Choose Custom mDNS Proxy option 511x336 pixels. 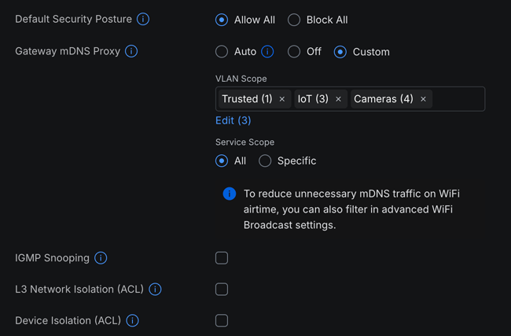[340, 52]
